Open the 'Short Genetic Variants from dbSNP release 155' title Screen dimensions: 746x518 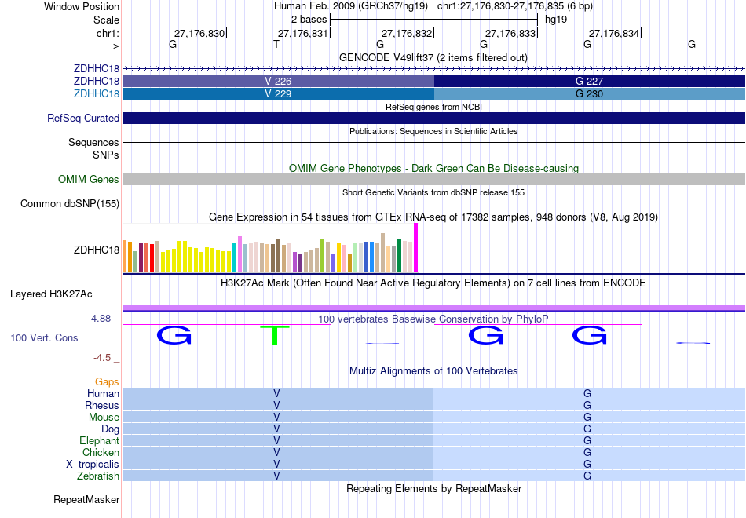tap(433, 192)
